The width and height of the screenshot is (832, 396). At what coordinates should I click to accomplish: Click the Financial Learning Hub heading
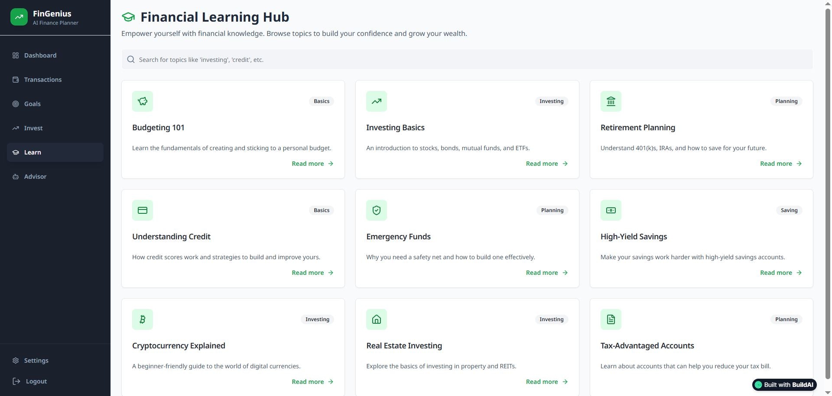pyautogui.click(x=214, y=17)
